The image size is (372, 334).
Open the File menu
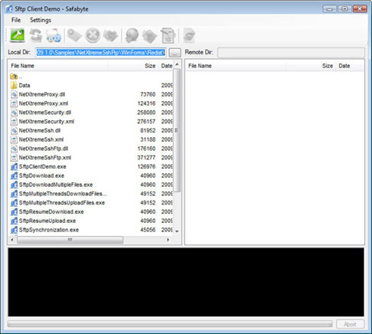click(x=16, y=20)
